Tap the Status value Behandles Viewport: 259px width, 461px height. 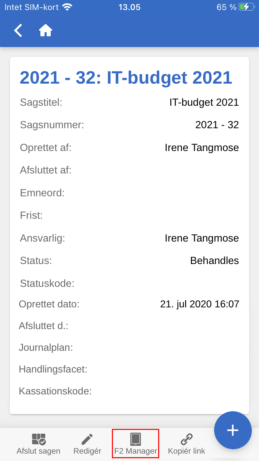point(214,261)
